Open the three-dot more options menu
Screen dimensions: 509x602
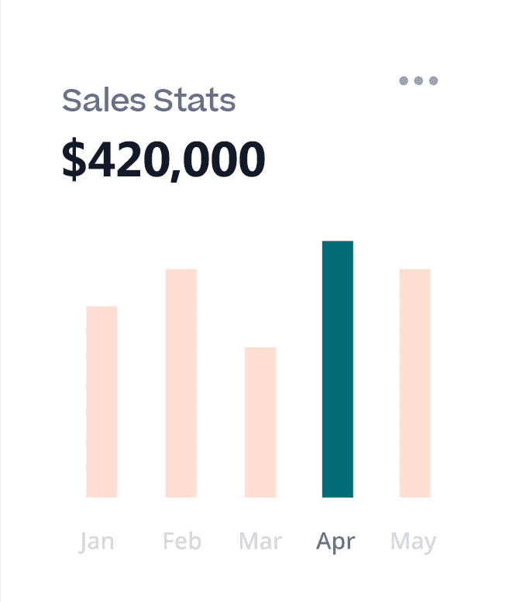tap(418, 80)
